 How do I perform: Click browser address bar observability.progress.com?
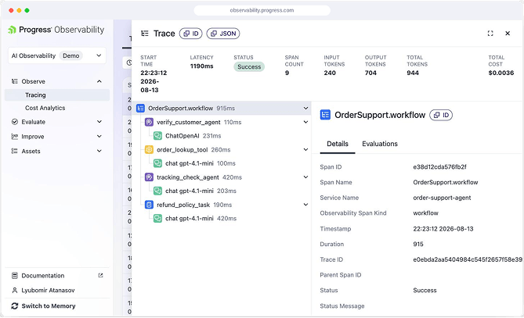tap(262, 10)
